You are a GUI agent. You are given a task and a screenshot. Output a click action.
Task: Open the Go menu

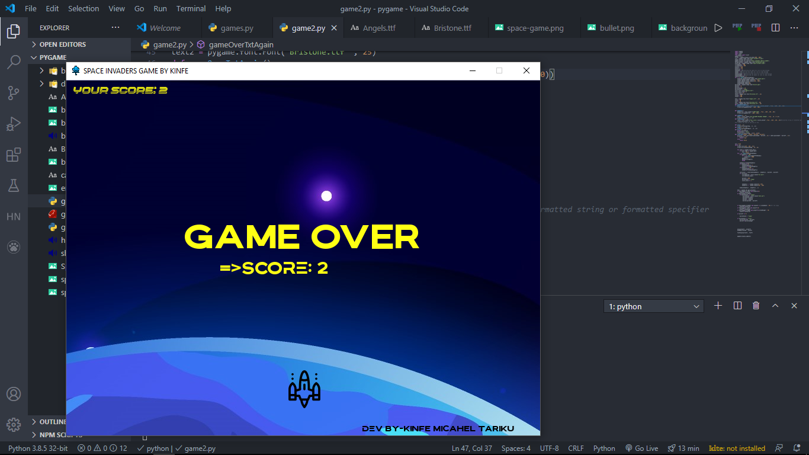(139, 9)
